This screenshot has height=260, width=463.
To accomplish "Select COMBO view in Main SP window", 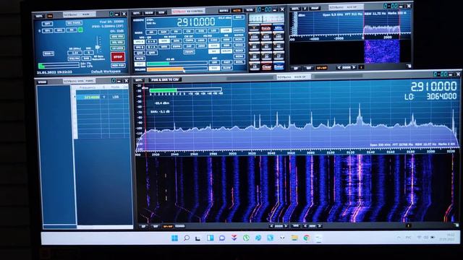I will (179, 226).
